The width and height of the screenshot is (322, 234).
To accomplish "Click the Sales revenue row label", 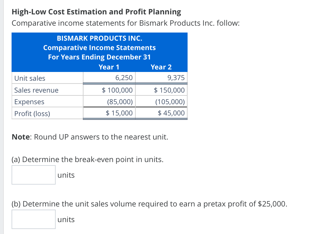I will (36, 90).
